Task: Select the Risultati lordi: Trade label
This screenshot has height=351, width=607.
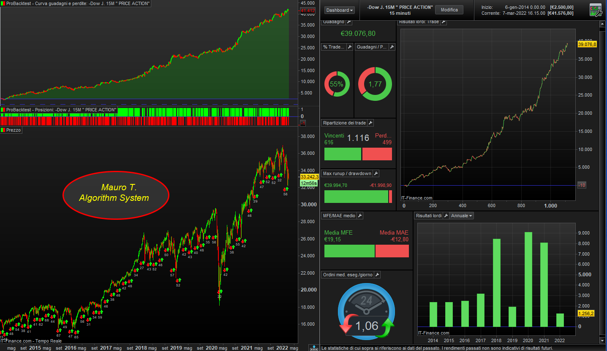Action: click(419, 22)
